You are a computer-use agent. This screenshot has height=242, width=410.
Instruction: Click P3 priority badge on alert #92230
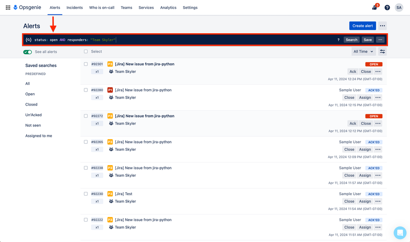coord(110,194)
